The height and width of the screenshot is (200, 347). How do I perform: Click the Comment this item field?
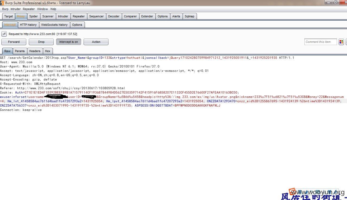[320, 42]
